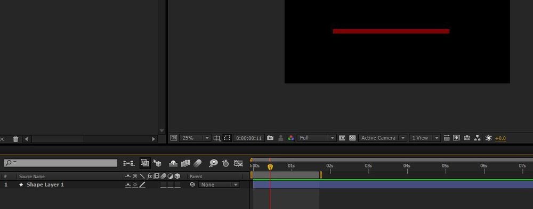Screen dimensions: 533x209
Task: Click the Timeline button in viewer footer
Action: (x=467, y=138)
